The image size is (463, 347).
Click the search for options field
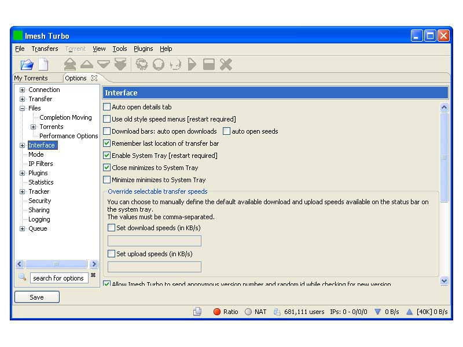point(58,278)
